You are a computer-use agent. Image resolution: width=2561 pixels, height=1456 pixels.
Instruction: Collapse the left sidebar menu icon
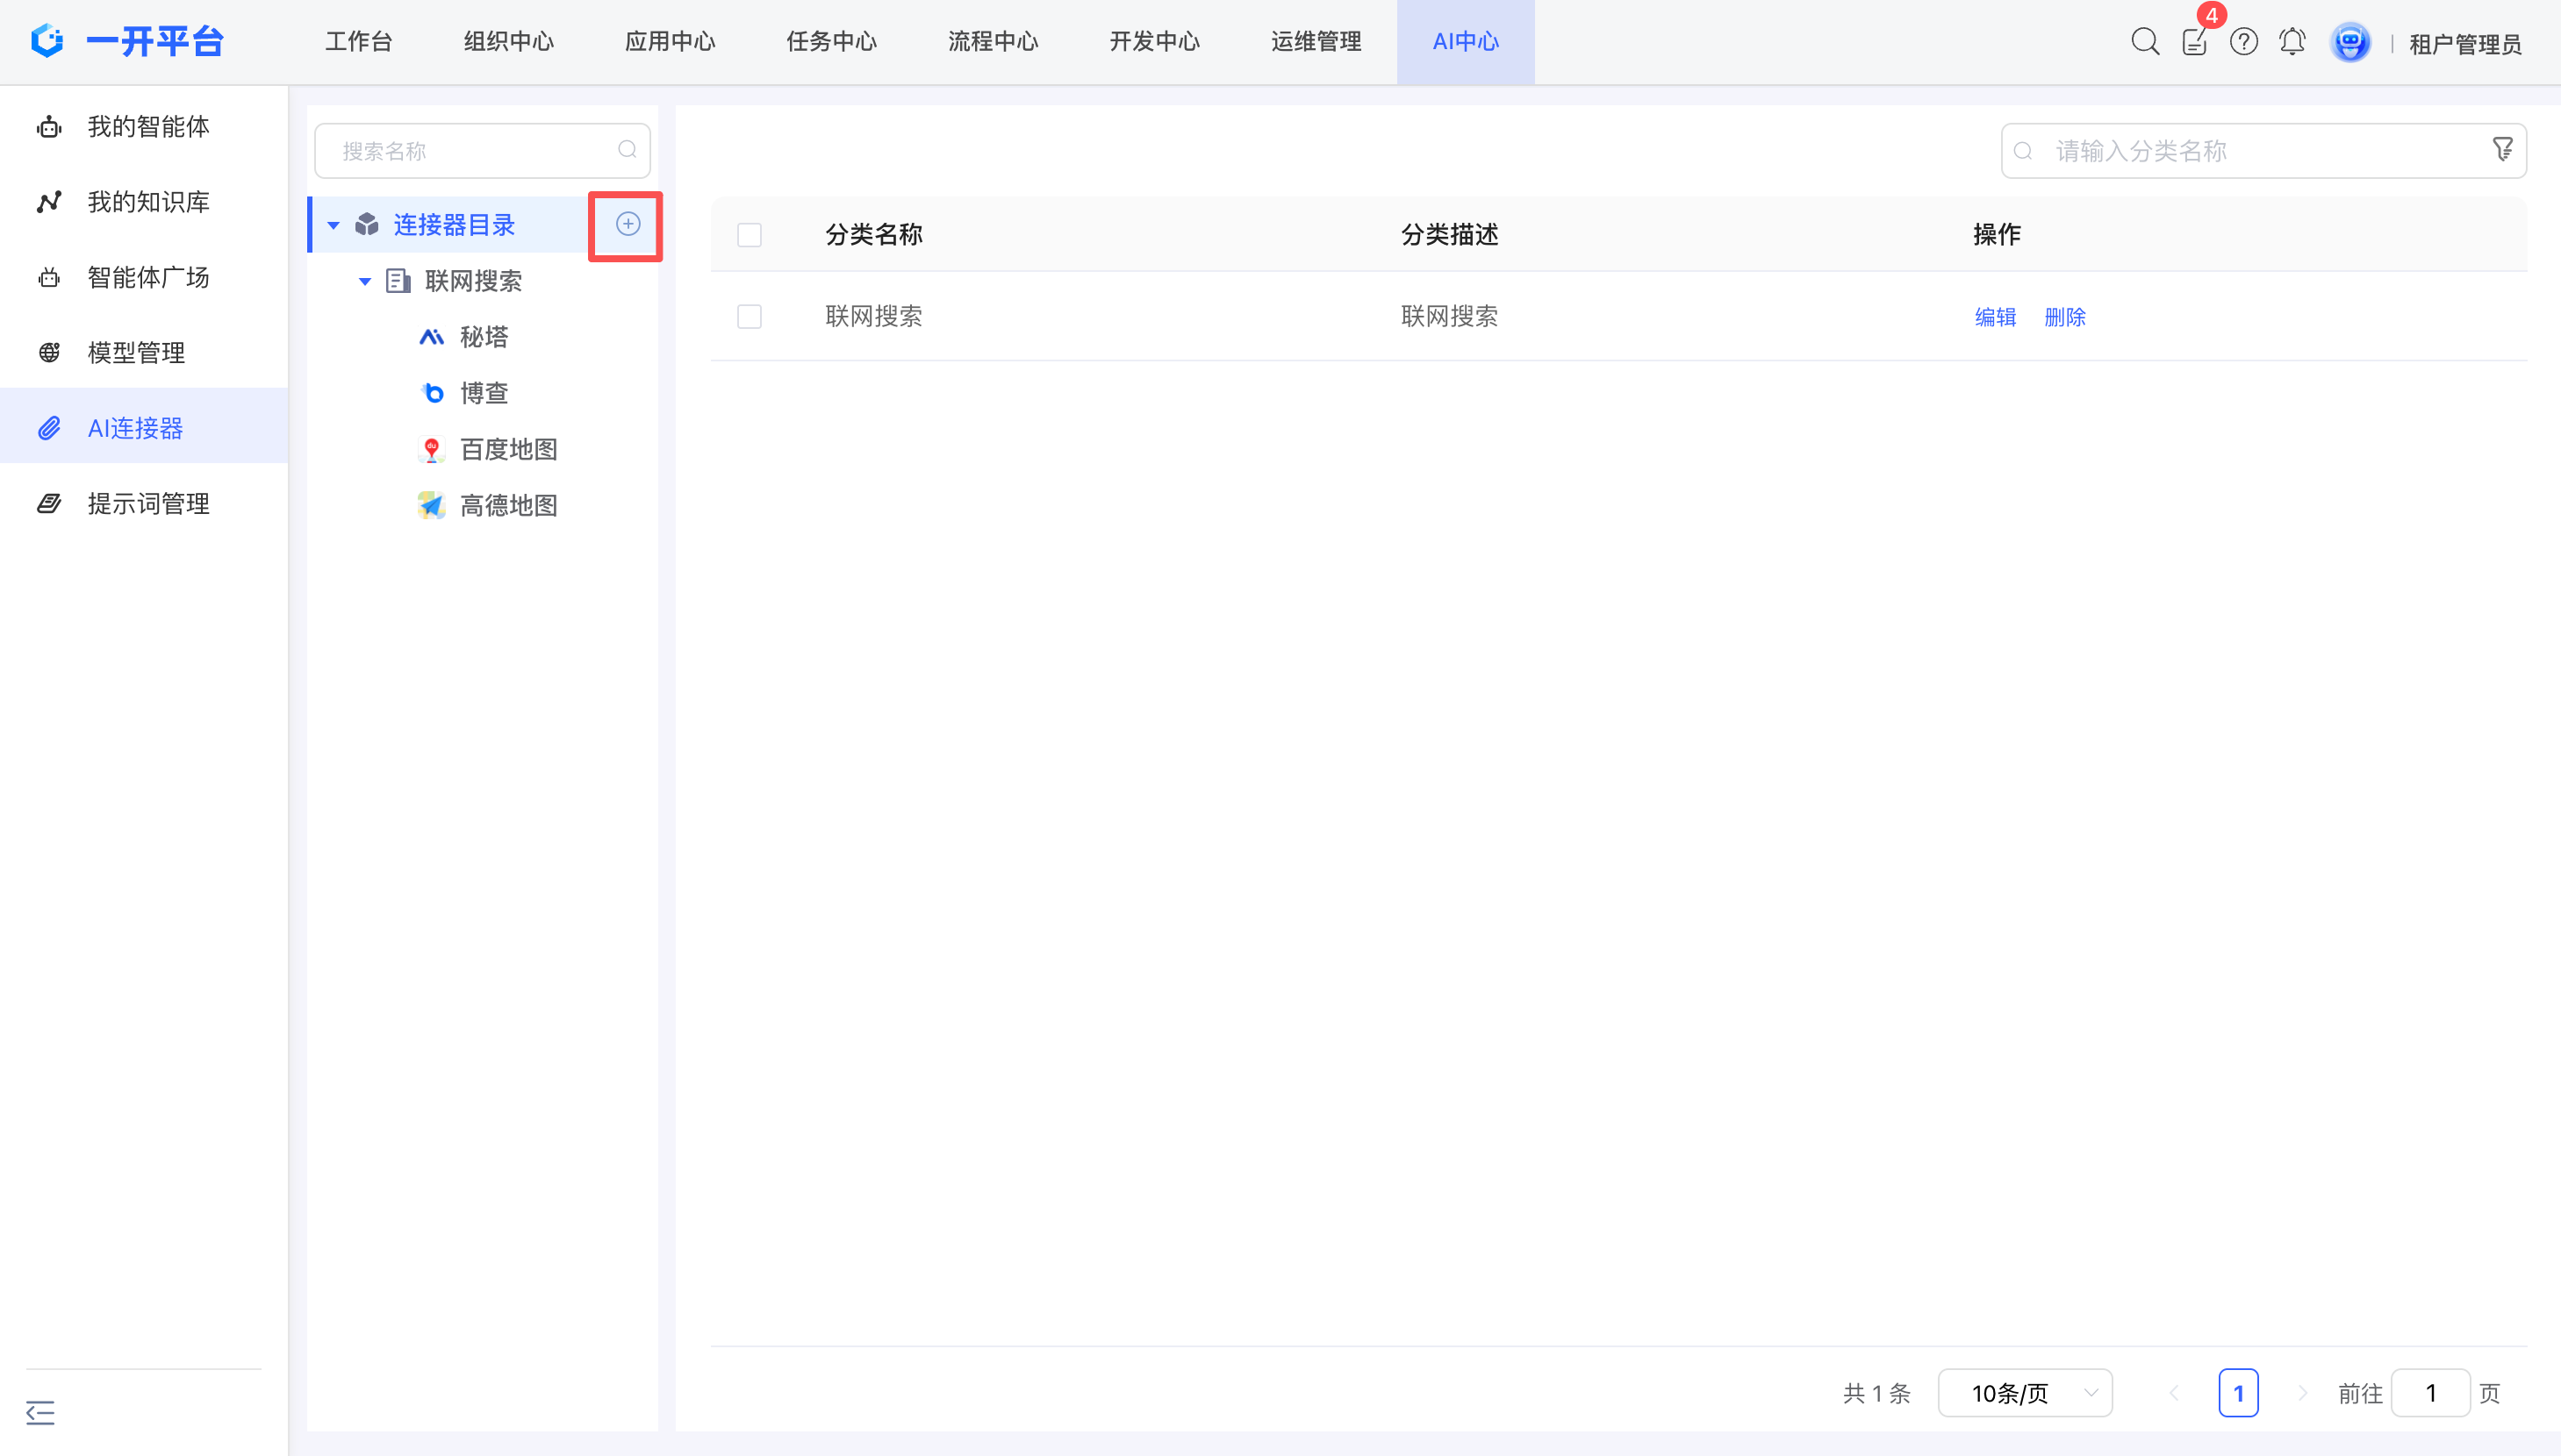40,1412
